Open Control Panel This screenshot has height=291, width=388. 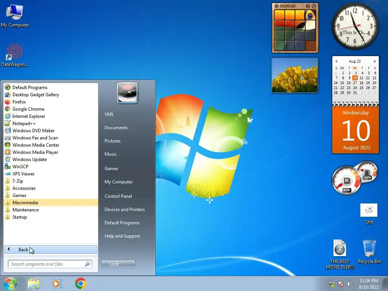point(118,196)
